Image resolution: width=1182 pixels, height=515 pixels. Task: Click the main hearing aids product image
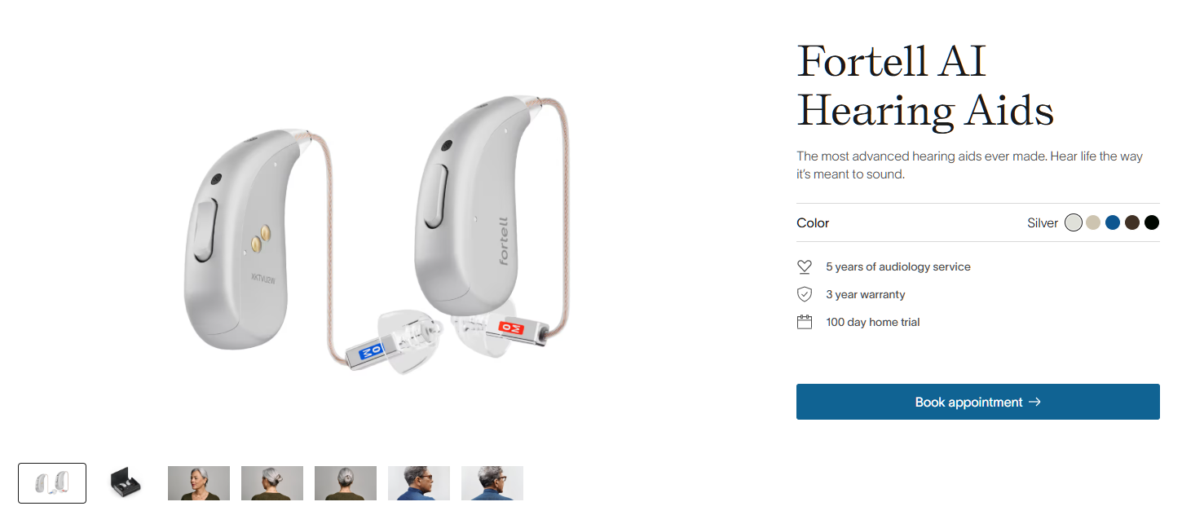(x=375, y=236)
